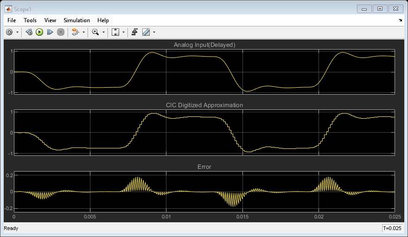This screenshot has width=408, height=237.
Task: Click the Cursor Measurements ruler icon
Action: (146, 32)
